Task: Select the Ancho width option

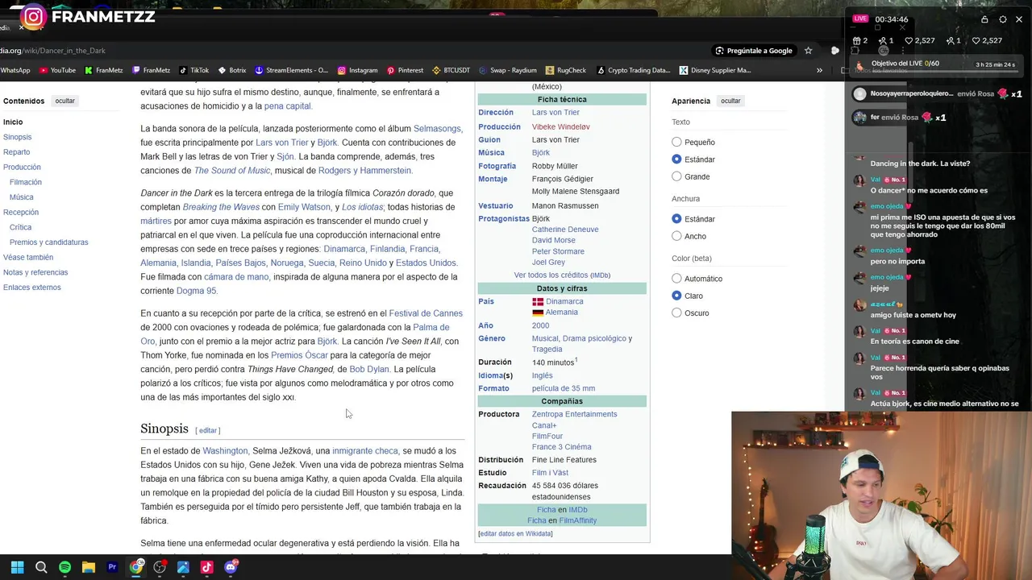Action: pyautogui.click(x=676, y=236)
